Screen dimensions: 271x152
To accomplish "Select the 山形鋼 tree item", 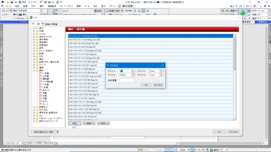I will [46, 76].
